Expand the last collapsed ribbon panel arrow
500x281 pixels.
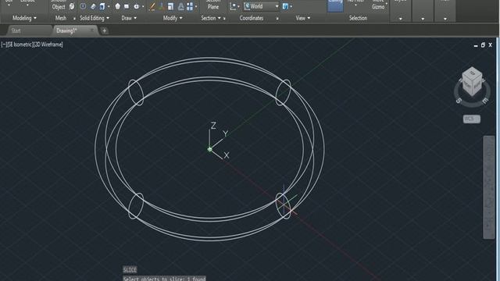(445, 19)
